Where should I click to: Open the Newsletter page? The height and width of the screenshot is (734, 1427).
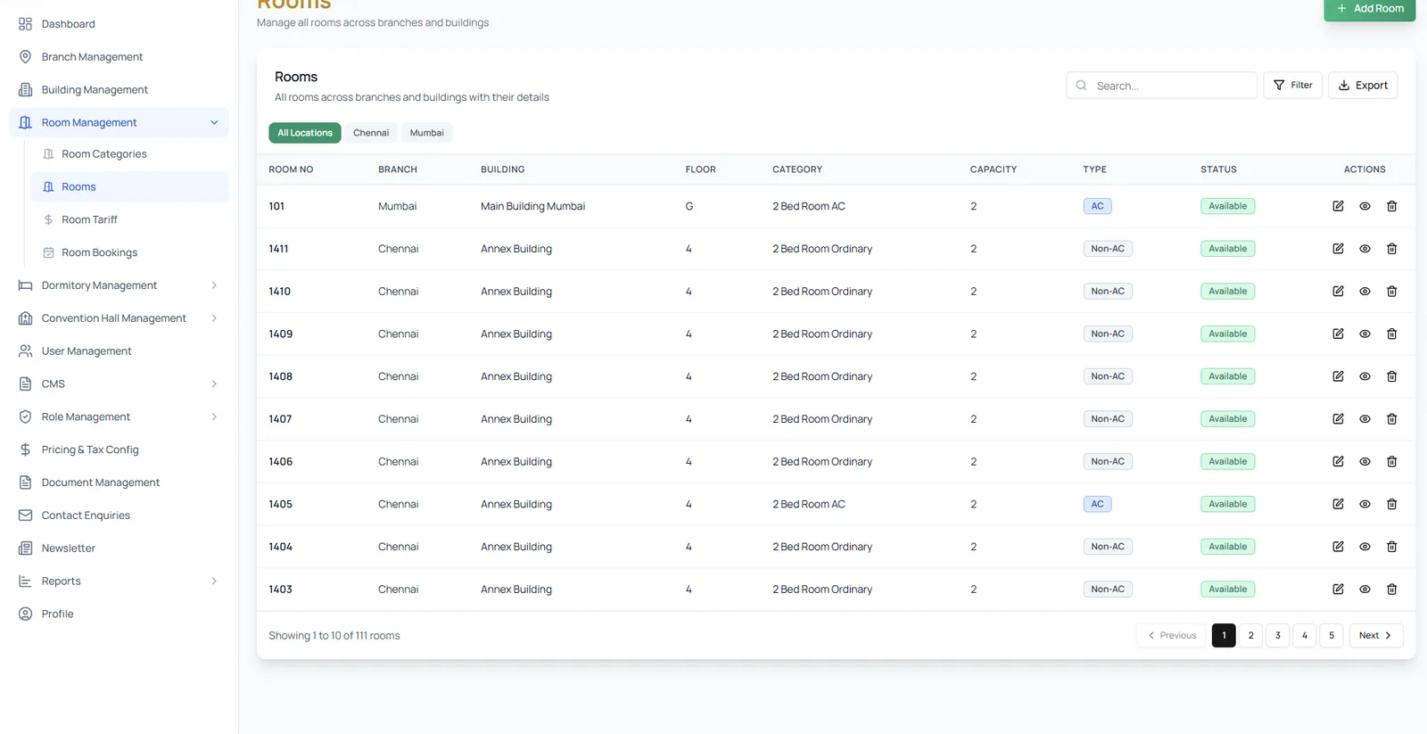[x=119, y=548]
